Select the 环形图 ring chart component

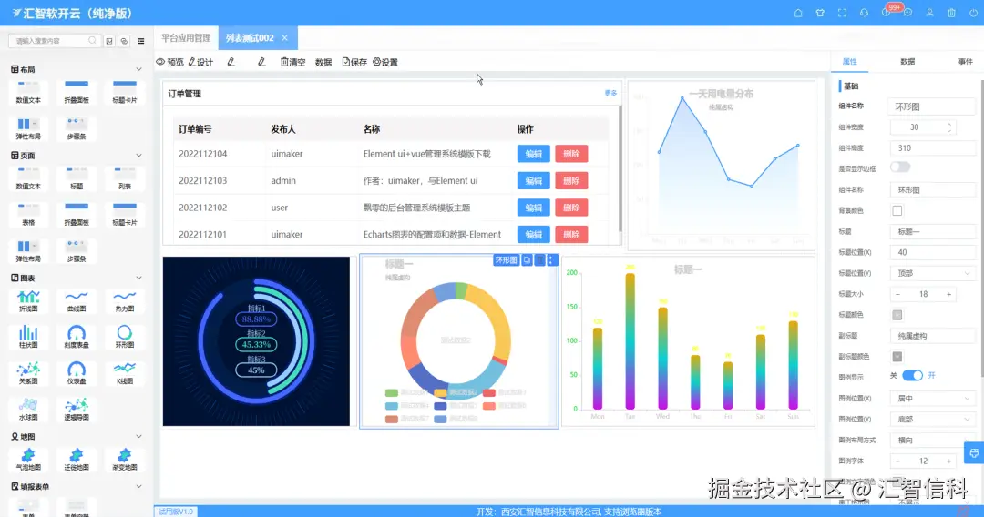124,337
